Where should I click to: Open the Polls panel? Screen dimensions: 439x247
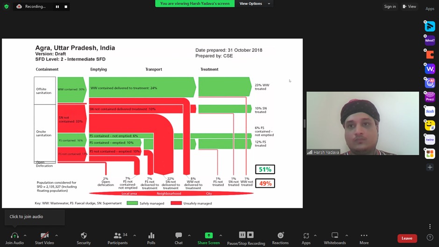coord(151,238)
